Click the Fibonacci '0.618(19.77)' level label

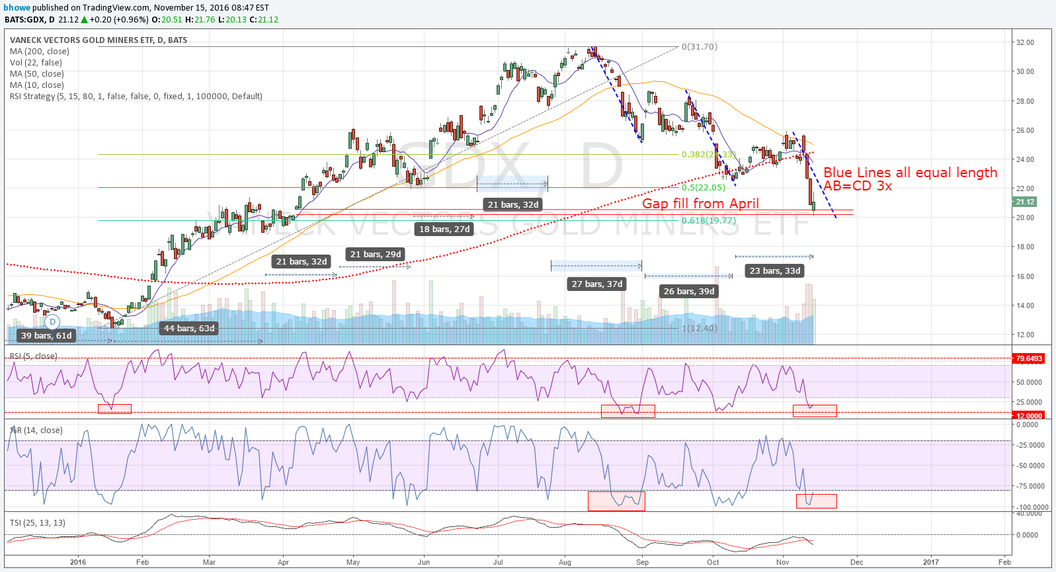tap(709, 221)
